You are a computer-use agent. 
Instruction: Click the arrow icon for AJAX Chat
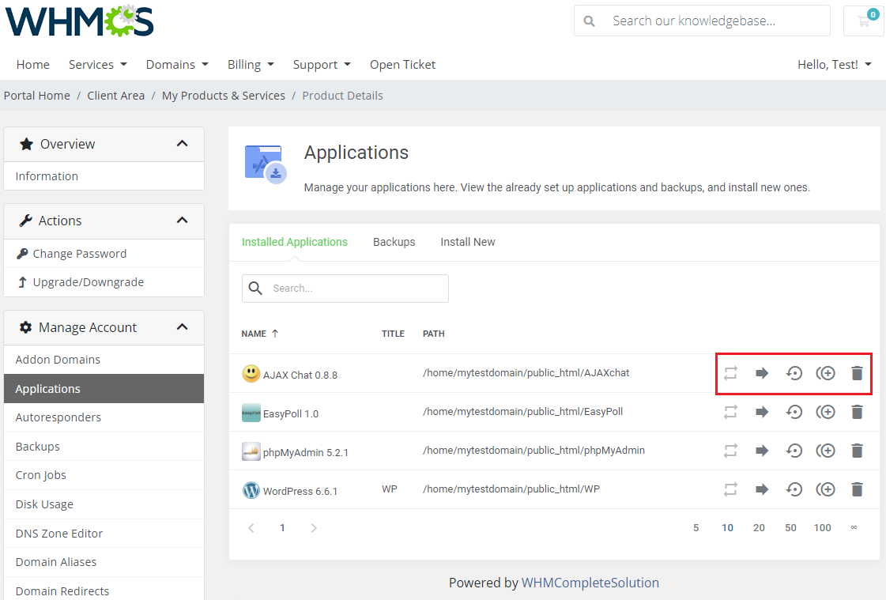click(762, 373)
